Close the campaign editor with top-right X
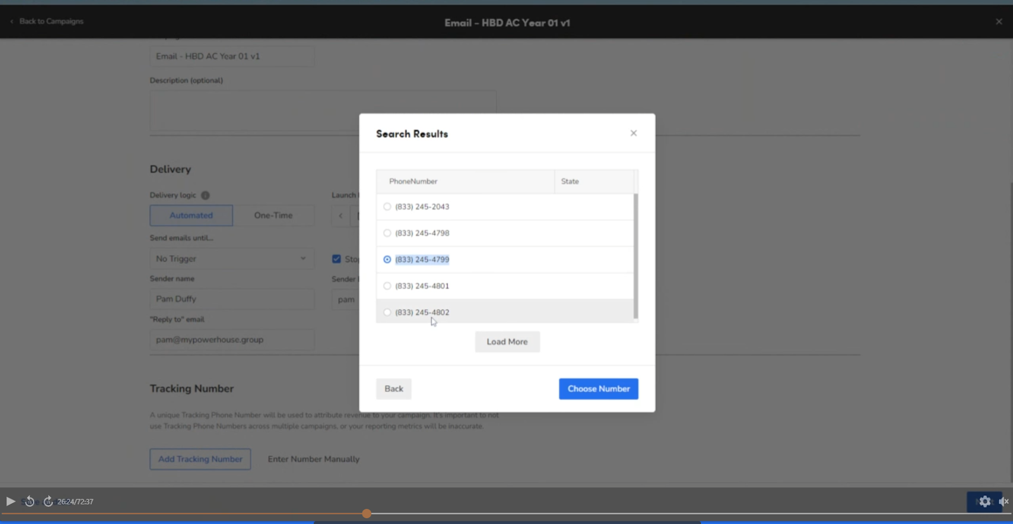 click(999, 22)
